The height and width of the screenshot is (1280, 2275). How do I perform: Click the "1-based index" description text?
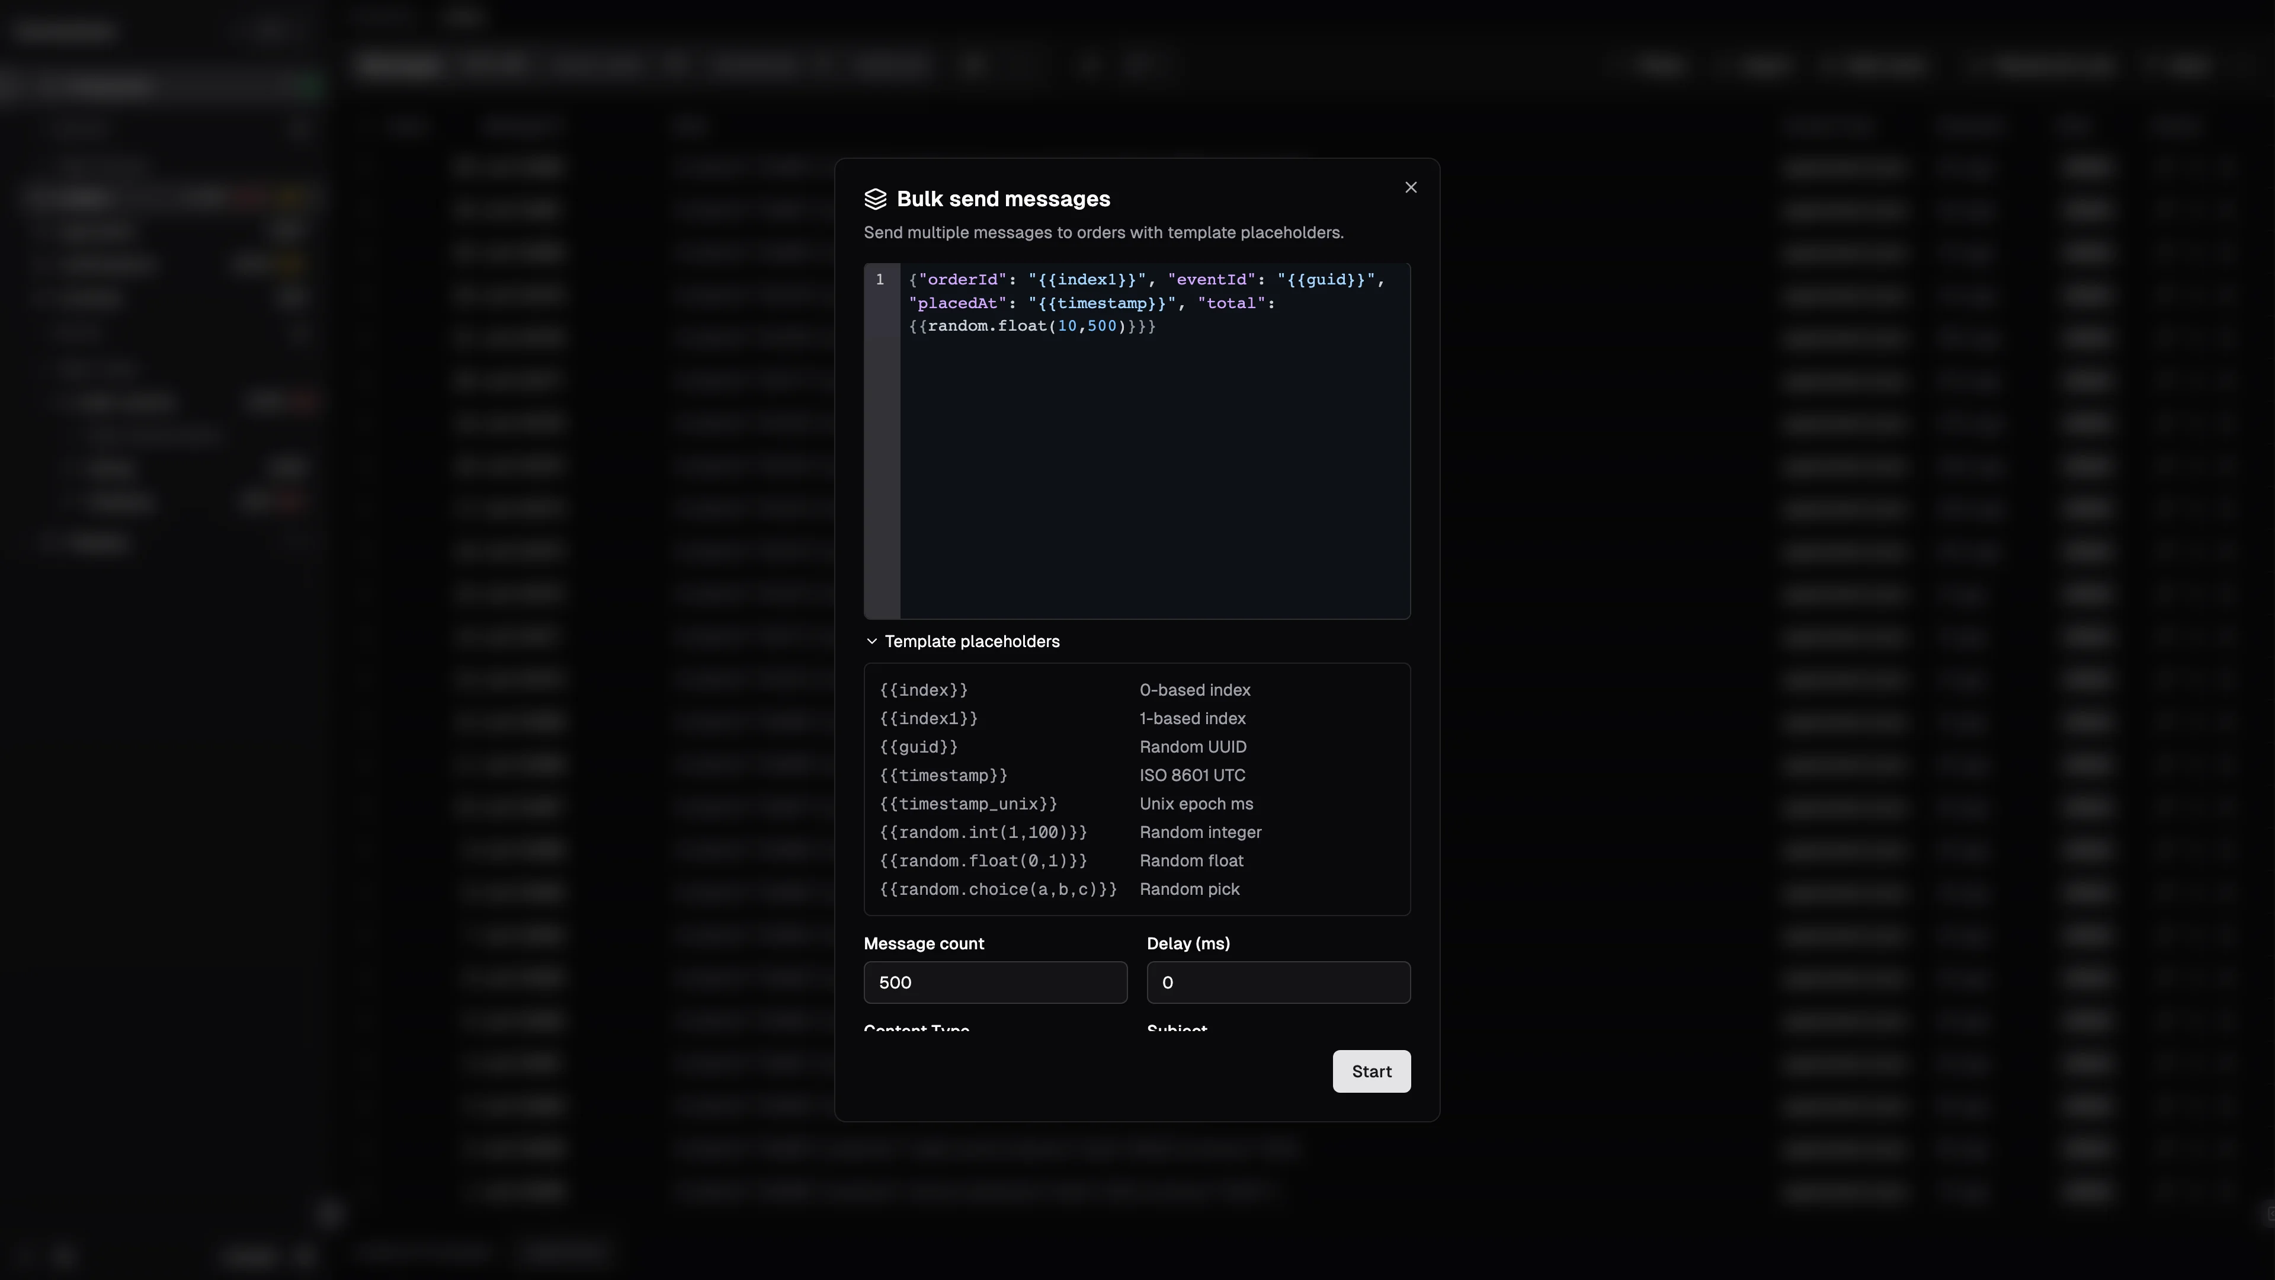[1192, 718]
